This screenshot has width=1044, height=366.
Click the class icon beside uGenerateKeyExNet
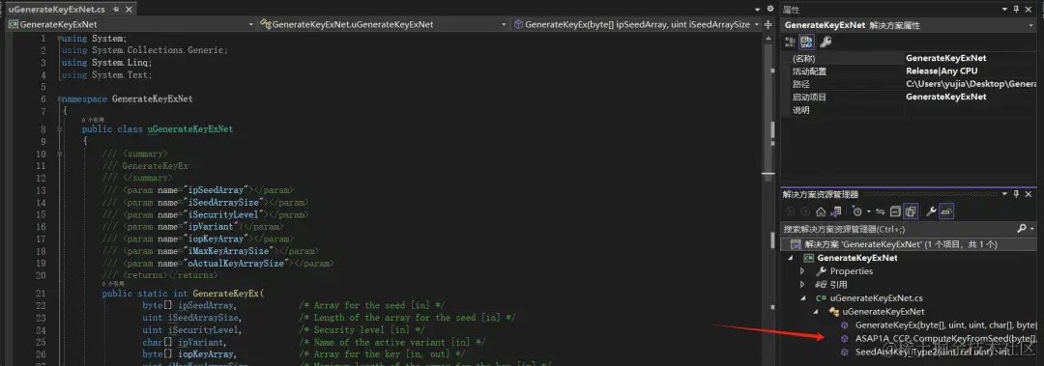point(833,311)
